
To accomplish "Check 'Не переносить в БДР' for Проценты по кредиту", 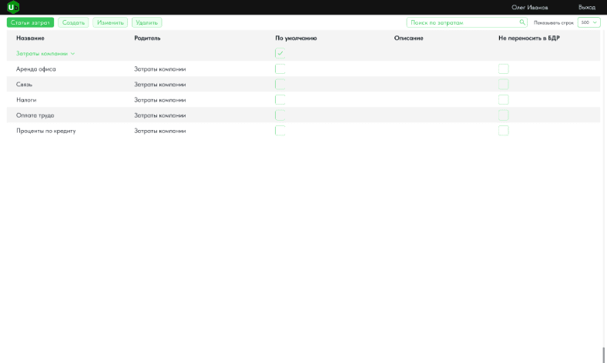I will (x=503, y=131).
